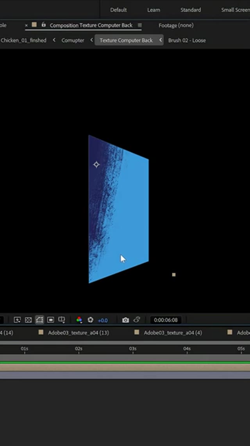
Task: Go to Chicken_01_finshed in breadcrumb
Action: tap(23, 40)
